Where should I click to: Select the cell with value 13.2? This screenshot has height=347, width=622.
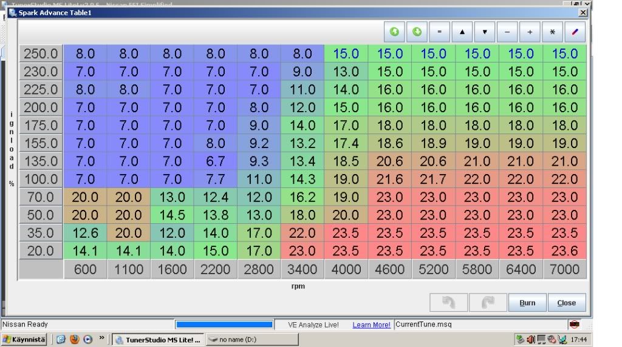click(302, 143)
